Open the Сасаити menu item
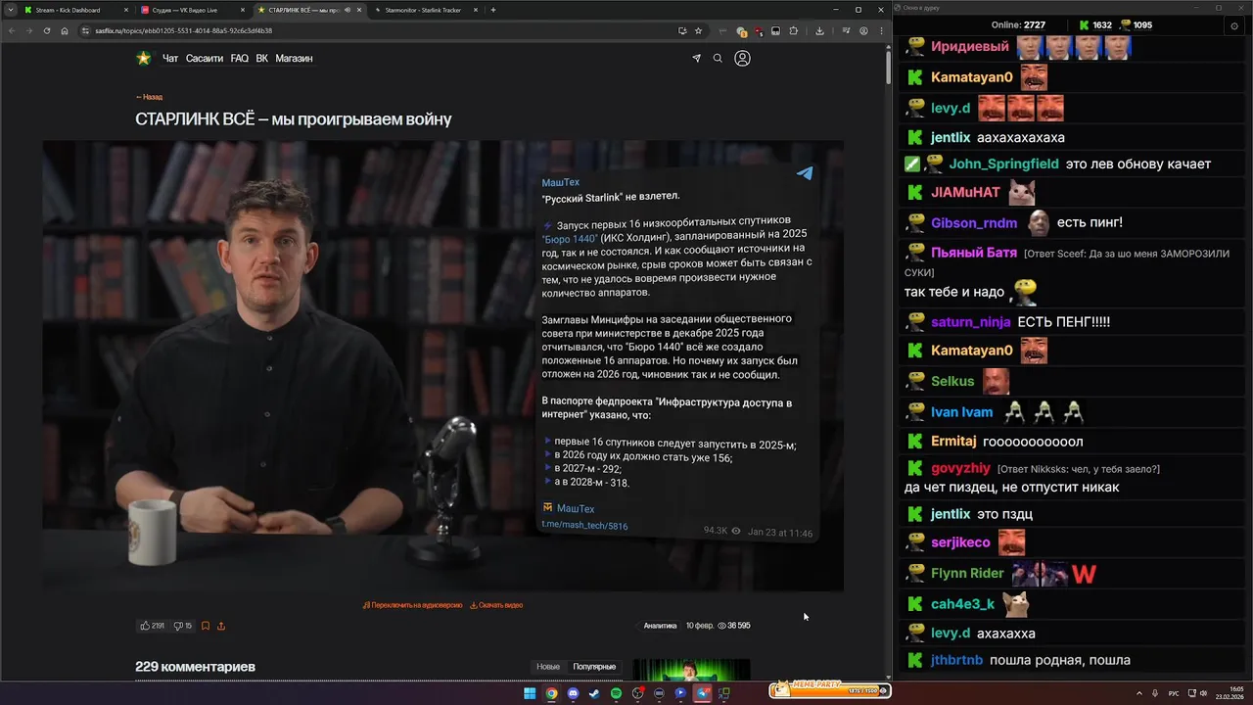Viewport: 1253px width, 705px height. tap(205, 59)
